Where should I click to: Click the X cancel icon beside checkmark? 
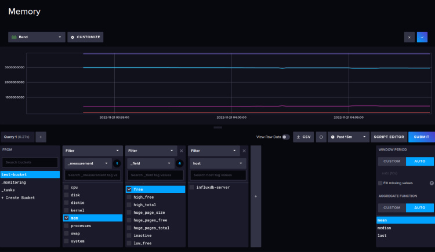(x=409, y=37)
